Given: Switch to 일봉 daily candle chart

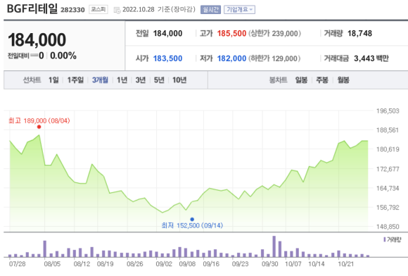Looking at the screenshot, I should (x=301, y=80).
